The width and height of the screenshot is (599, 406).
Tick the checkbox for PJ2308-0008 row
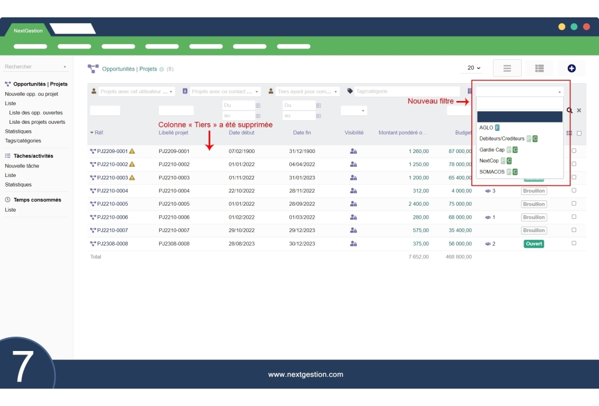click(574, 243)
